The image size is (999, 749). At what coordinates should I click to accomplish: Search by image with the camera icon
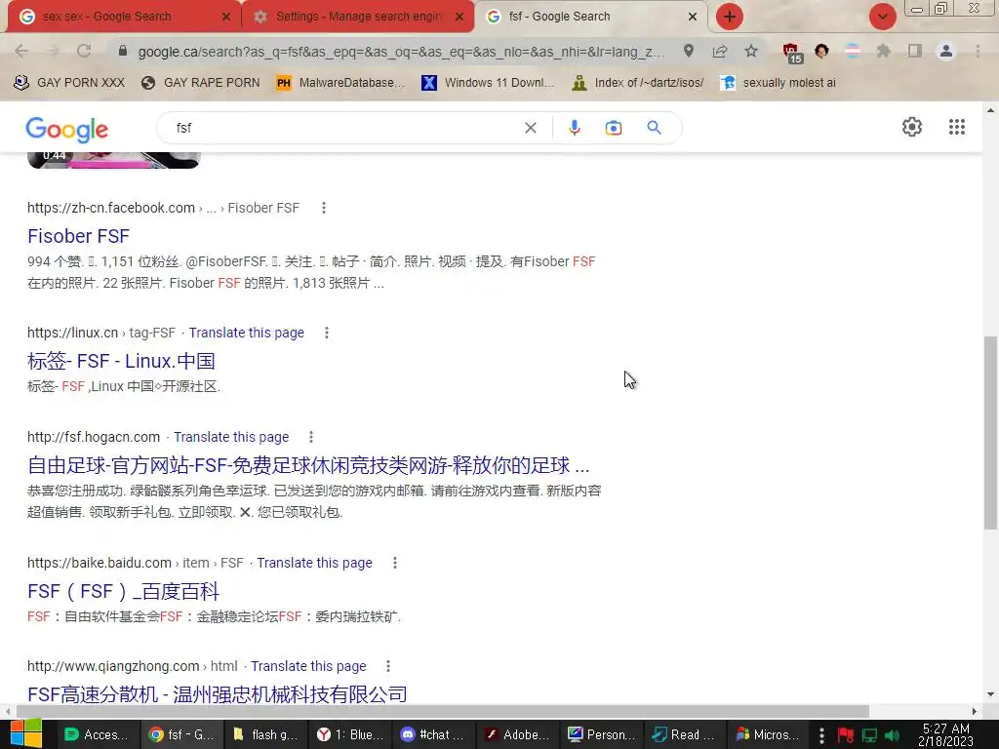(613, 128)
